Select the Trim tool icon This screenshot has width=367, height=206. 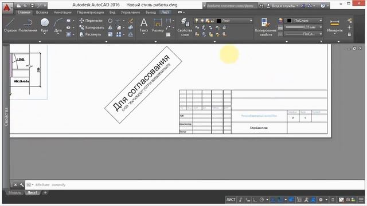pyautogui.click(x=119, y=21)
